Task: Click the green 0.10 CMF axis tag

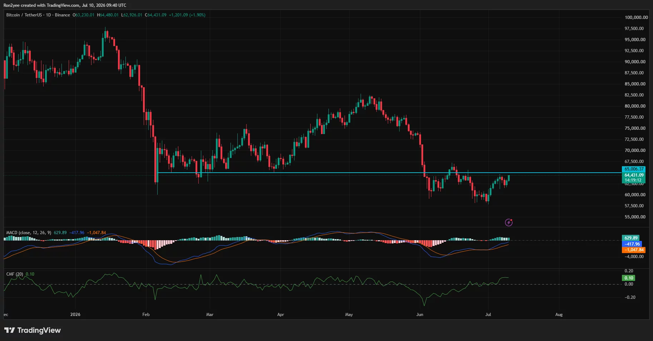Action: click(628, 278)
